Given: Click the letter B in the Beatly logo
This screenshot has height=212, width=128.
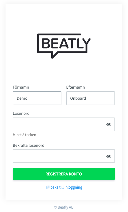Looking at the screenshot, I should (46, 43).
